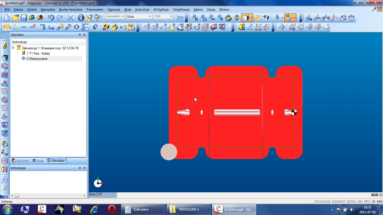Select the red hatched parallel lace icon

click(x=214, y=27)
